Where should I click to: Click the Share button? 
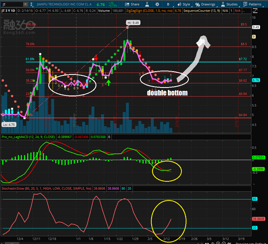pyautogui.click(x=132, y=4)
